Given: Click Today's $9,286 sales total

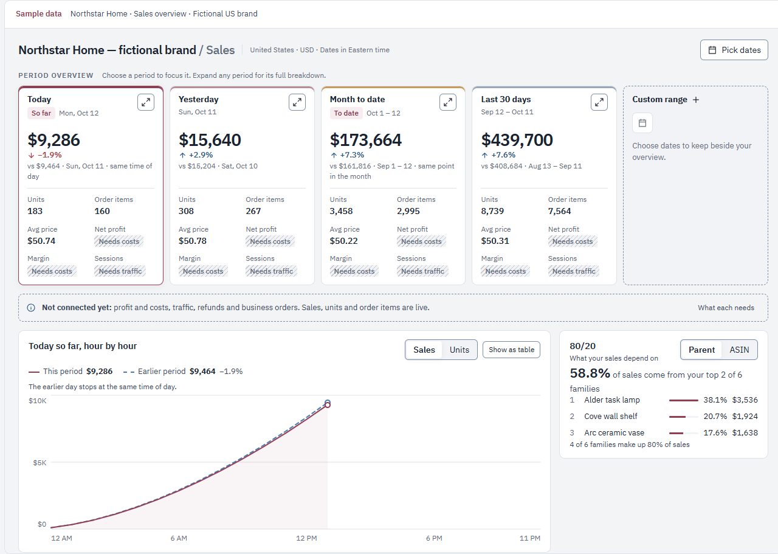Looking at the screenshot, I should [x=53, y=140].
